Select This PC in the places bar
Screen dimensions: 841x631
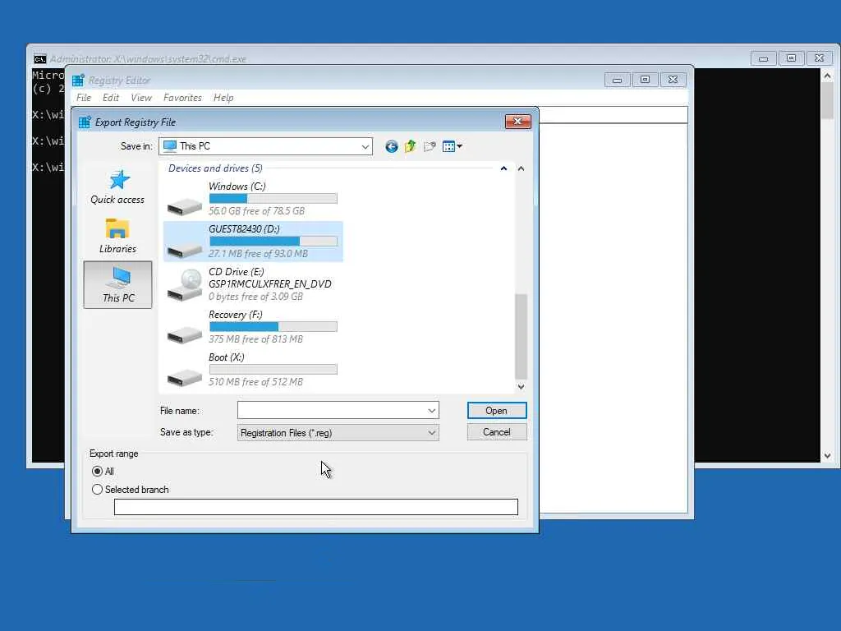(117, 284)
